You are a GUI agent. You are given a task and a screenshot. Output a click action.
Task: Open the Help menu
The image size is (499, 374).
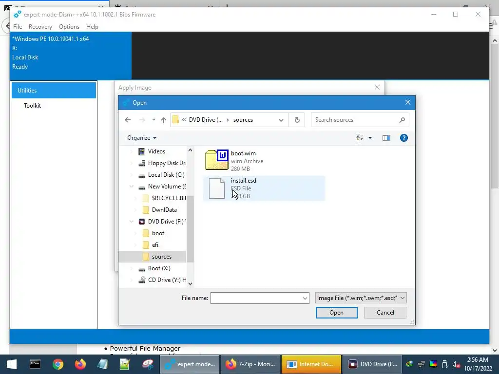pyautogui.click(x=92, y=27)
